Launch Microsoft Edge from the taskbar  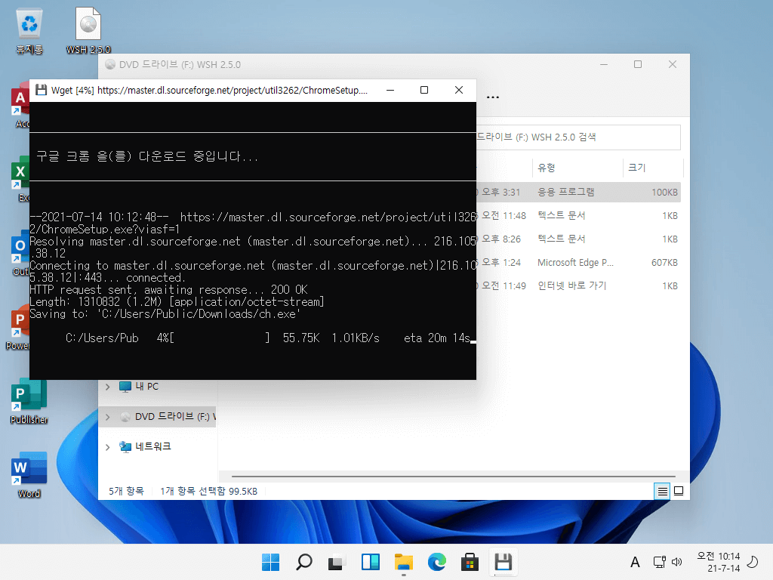tap(437, 562)
